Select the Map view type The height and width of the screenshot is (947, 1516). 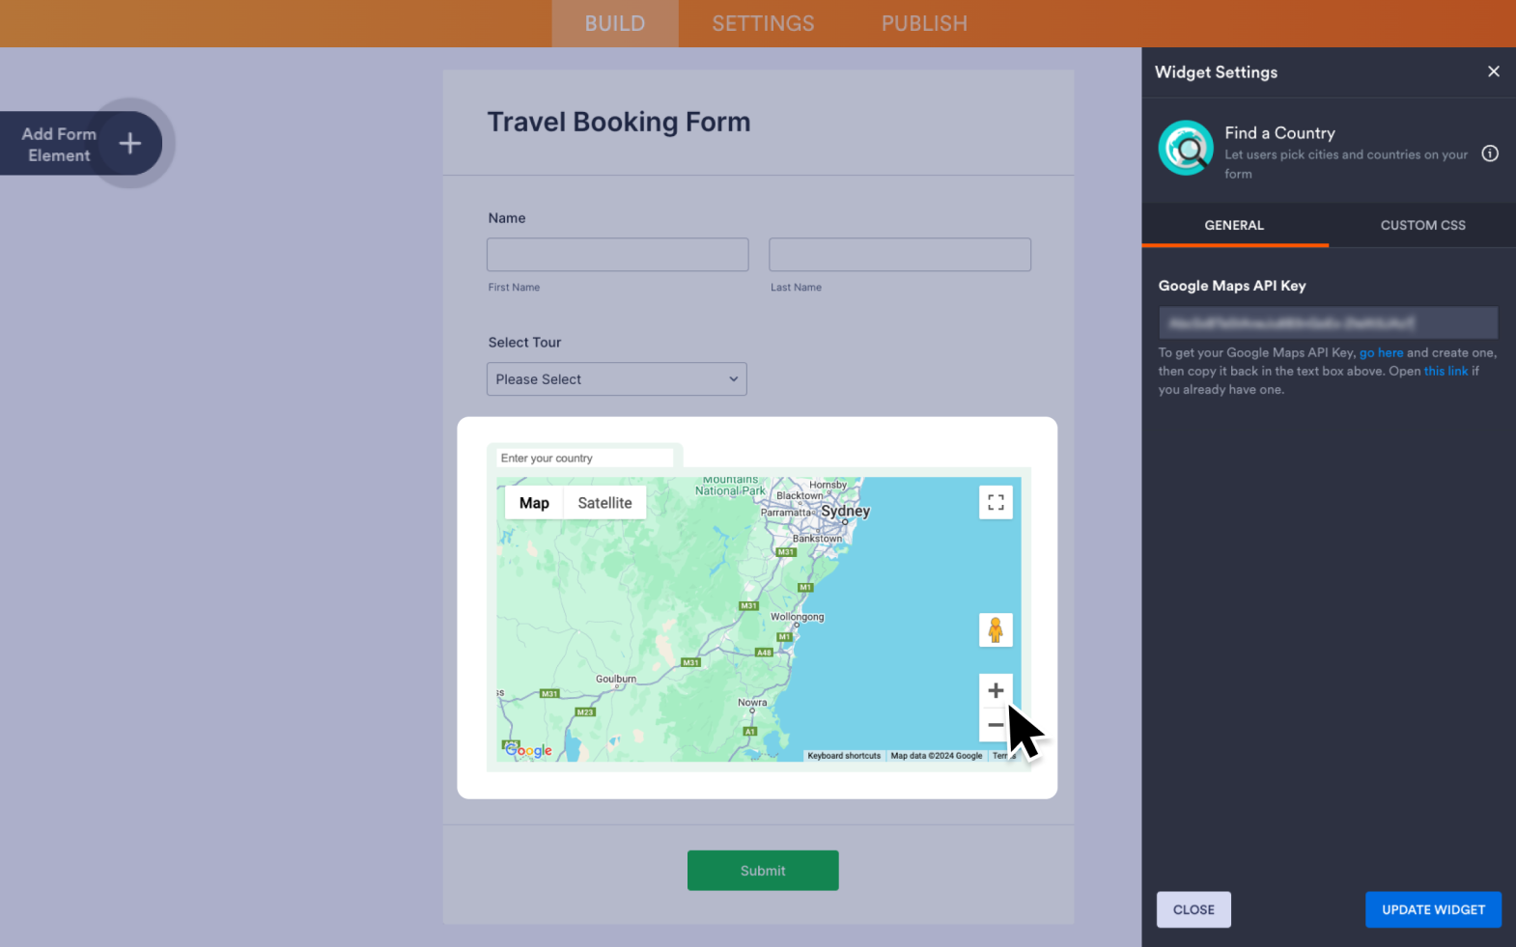[x=534, y=503]
